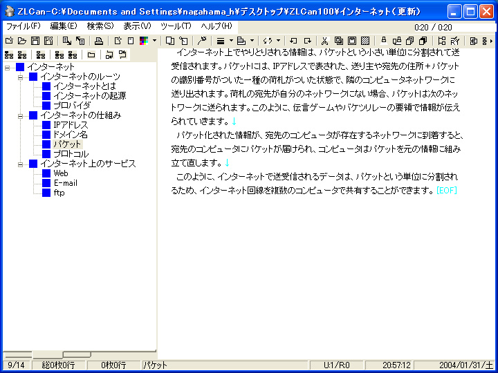The height and width of the screenshot is (373, 498).
Task: Click the toolbar overflow arrow at far right
Action: pos(492,41)
